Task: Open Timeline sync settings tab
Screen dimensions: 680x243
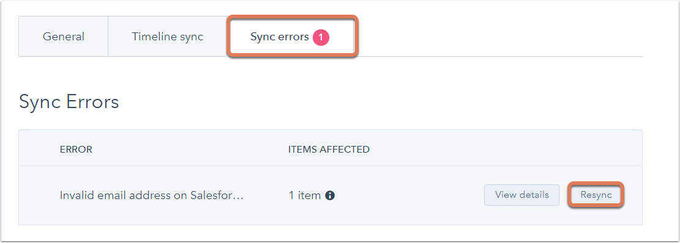Action: tap(167, 37)
